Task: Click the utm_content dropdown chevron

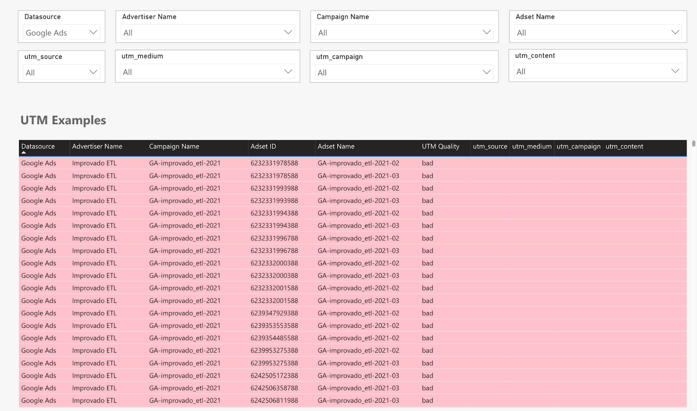Action: tap(675, 71)
